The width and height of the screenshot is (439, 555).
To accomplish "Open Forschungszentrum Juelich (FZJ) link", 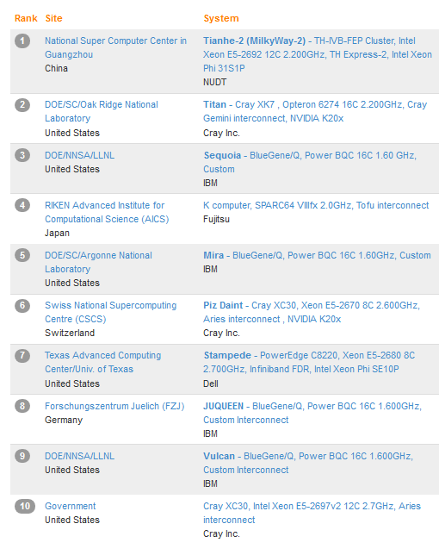I will [x=114, y=406].
